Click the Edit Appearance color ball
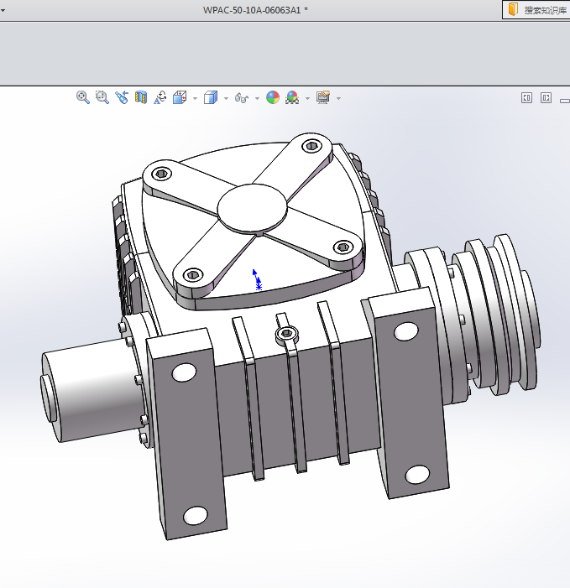570x588 pixels. (273, 97)
